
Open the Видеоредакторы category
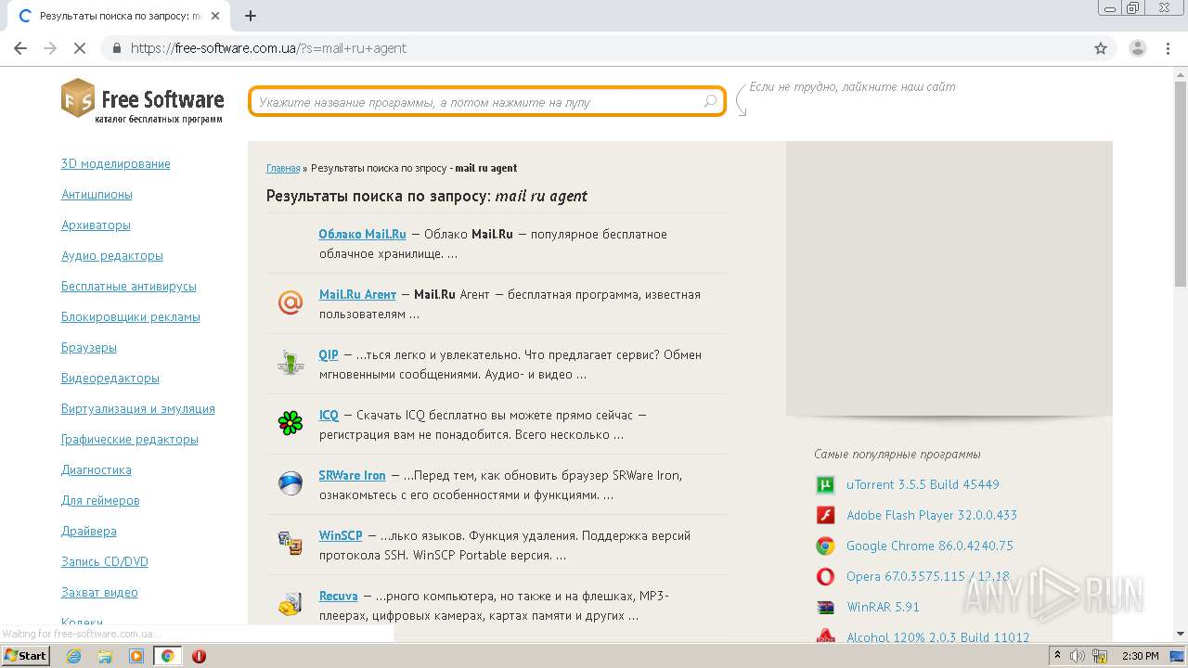point(110,378)
